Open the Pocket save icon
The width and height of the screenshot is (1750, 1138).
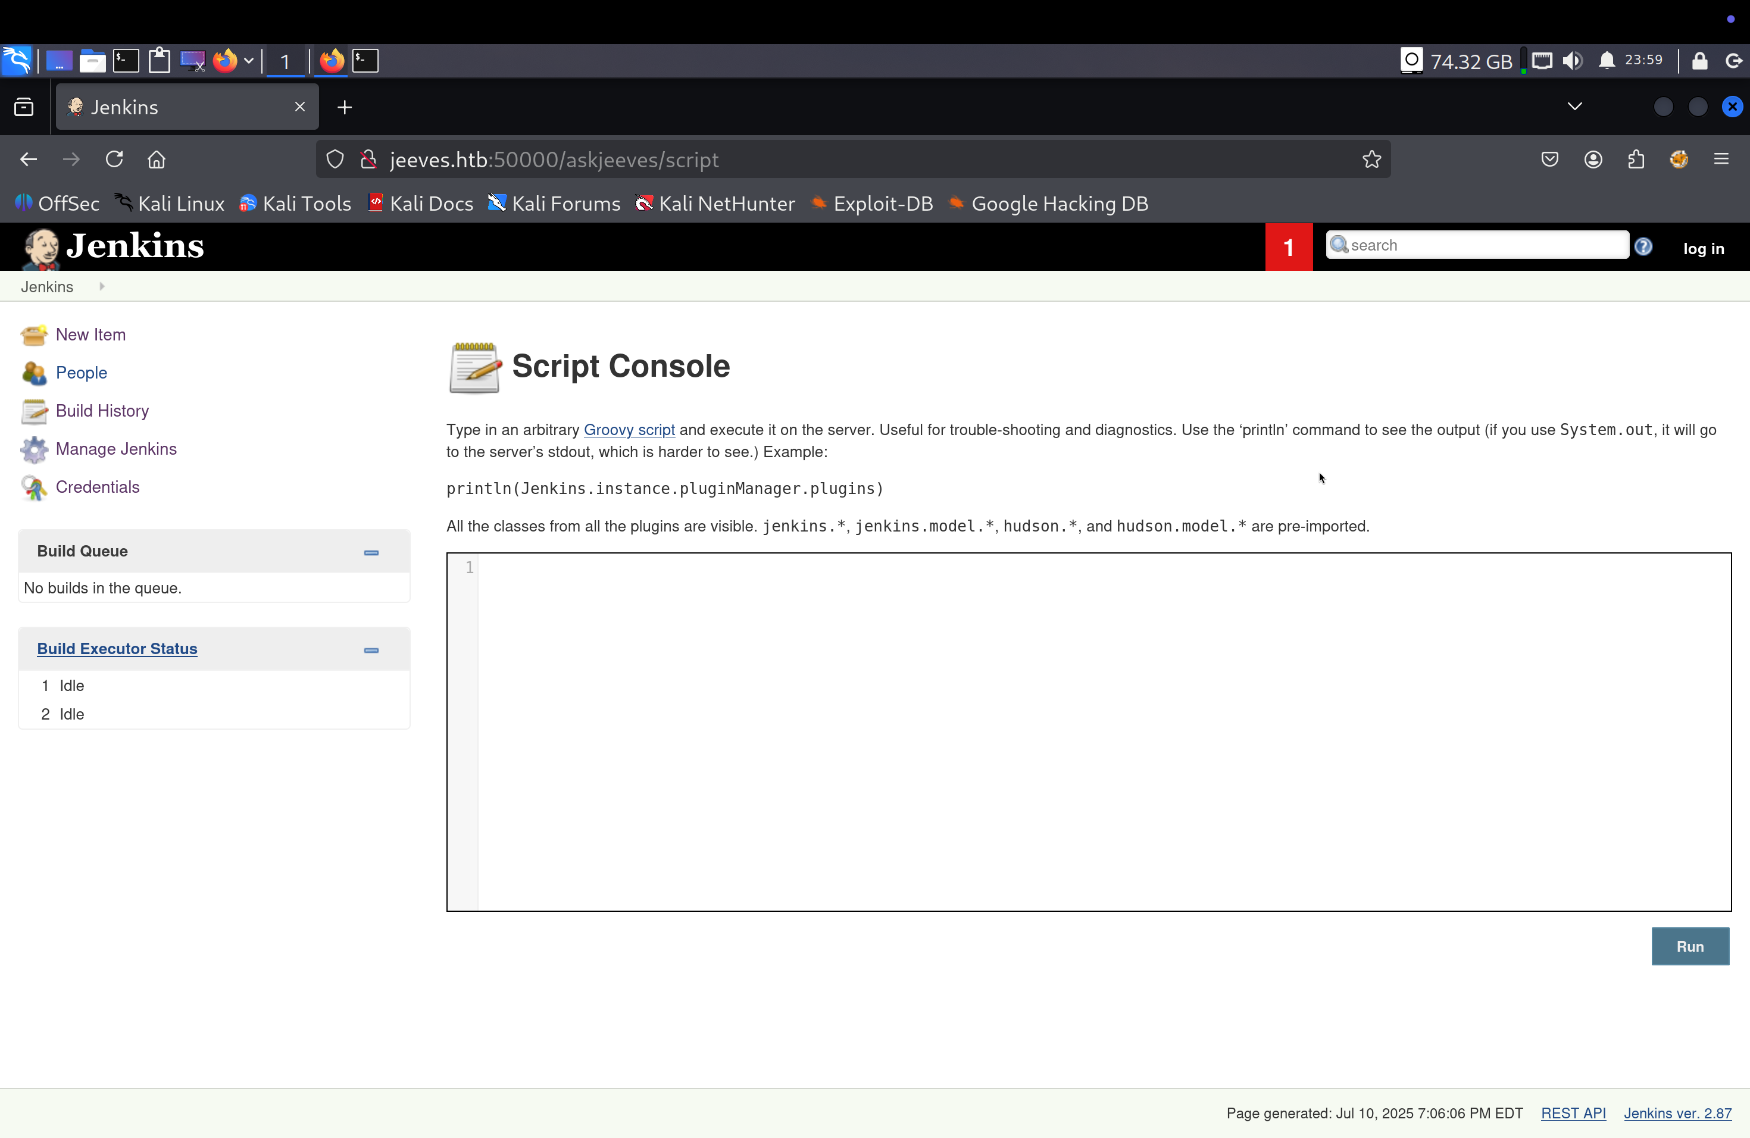(1550, 160)
